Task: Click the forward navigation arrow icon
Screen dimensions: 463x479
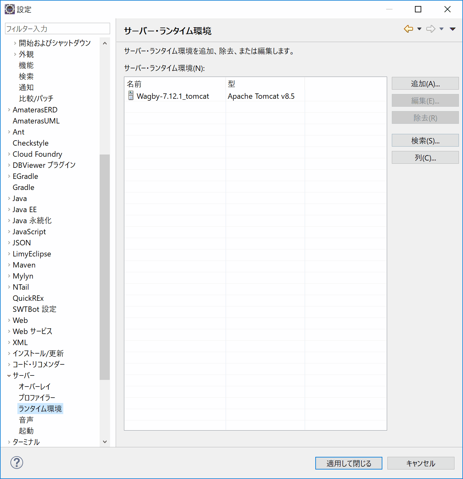Action: [x=431, y=29]
